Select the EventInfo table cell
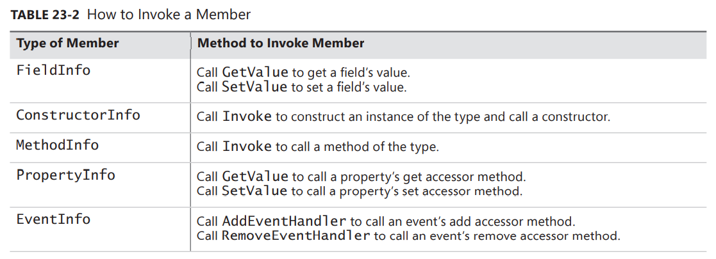Screen dimensions: 716x259 [53, 219]
